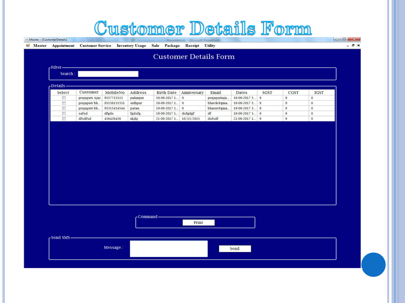Open the Package menu
The height and width of the screenshot is (303, 405).
click(x=172, y=46)
